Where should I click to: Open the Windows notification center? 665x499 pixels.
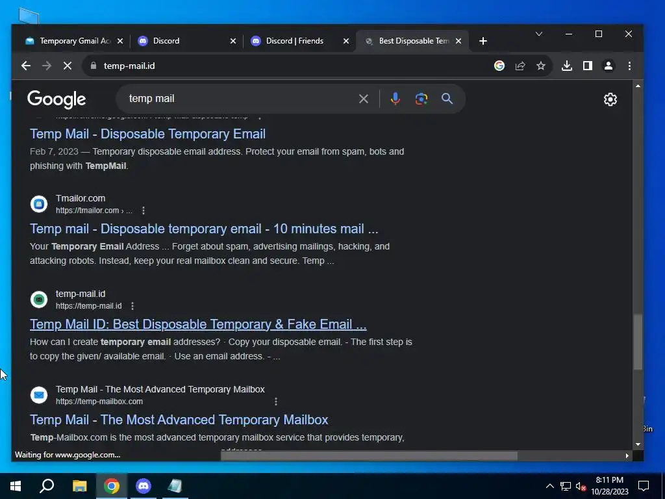click(644, 486)
